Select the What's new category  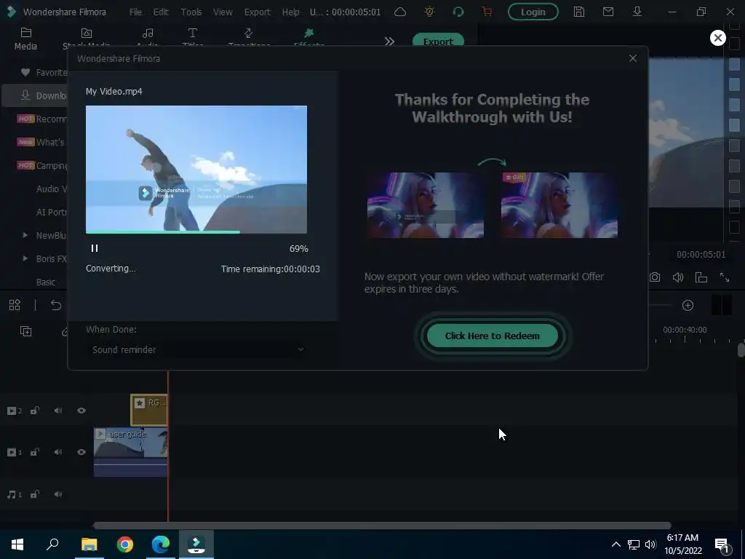coord(41,142)
